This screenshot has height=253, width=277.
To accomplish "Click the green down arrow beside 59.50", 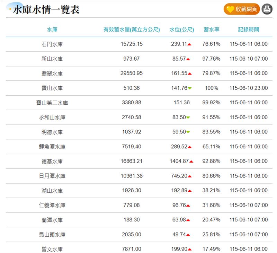I will (x=188, y=132).
